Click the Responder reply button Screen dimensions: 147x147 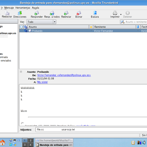click(x=37, y=14)
